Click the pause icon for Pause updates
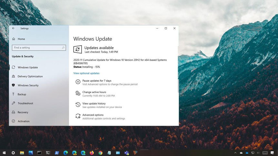This screenshot has width=278, height=156. click(x=78, y=82)
